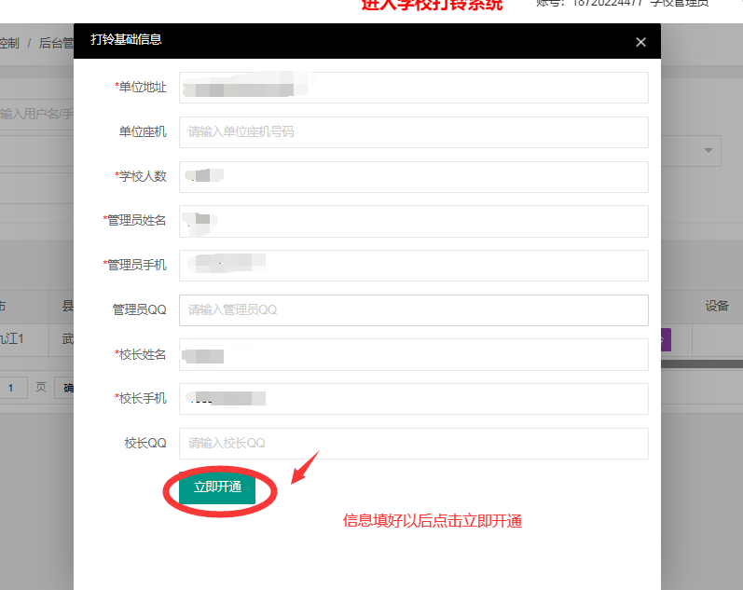This screenshot has height=590, width=743.
Task: Click the 学校管理员 account label
Action: [x=680, y=4]
